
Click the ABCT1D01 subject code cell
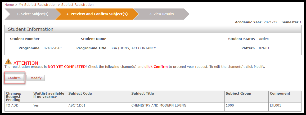click(98, 107)
